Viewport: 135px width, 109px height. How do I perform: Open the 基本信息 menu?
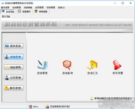(5, 8)
